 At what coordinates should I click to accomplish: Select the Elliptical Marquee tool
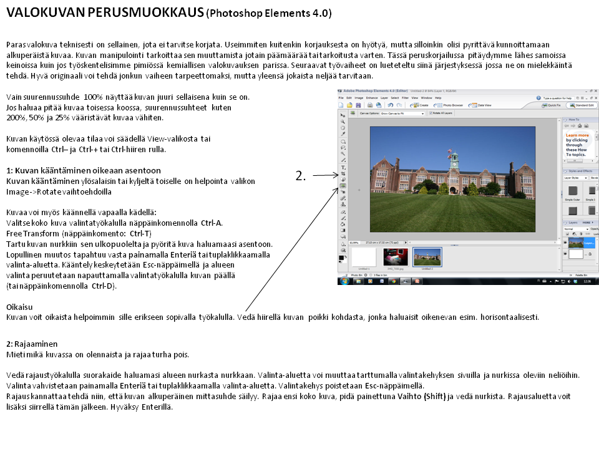click(343, 142)
